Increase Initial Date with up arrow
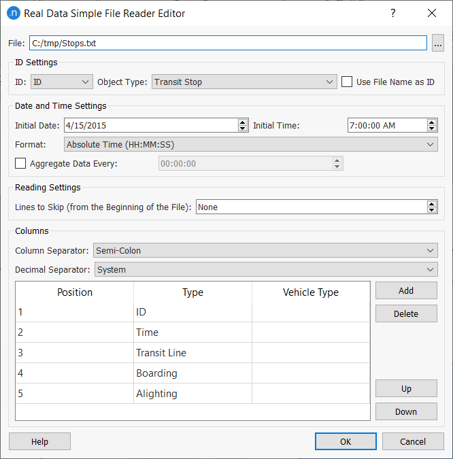This screenshot has height=459, width=453. pyautogui.click(x=242, y=122)
